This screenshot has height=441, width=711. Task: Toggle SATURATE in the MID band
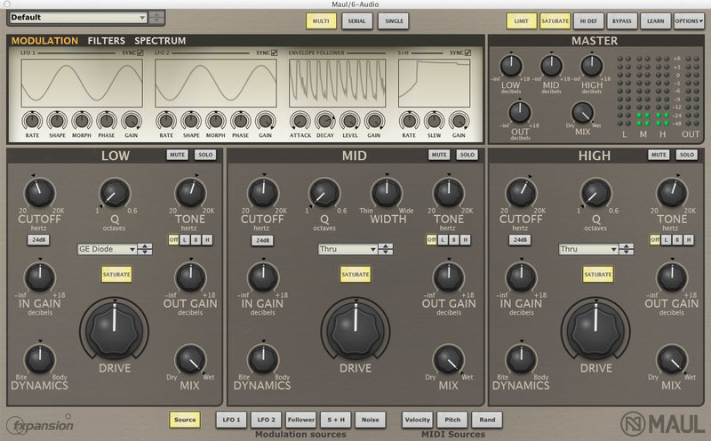pyautogui.click(x=355, y=274)
